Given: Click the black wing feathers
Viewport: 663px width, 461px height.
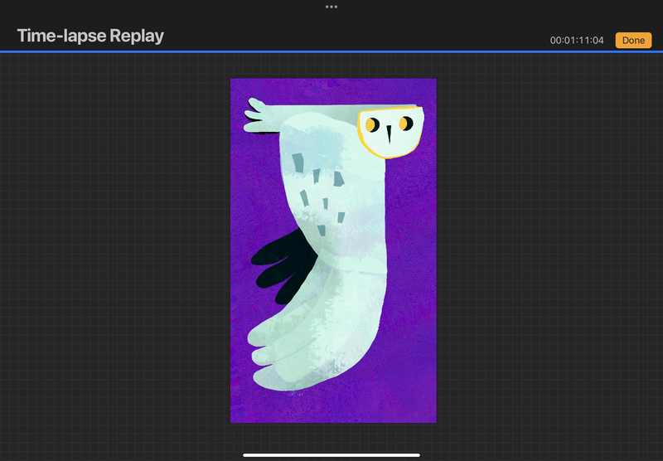Looking at the screenshot, I should click(x=278, y=265).
